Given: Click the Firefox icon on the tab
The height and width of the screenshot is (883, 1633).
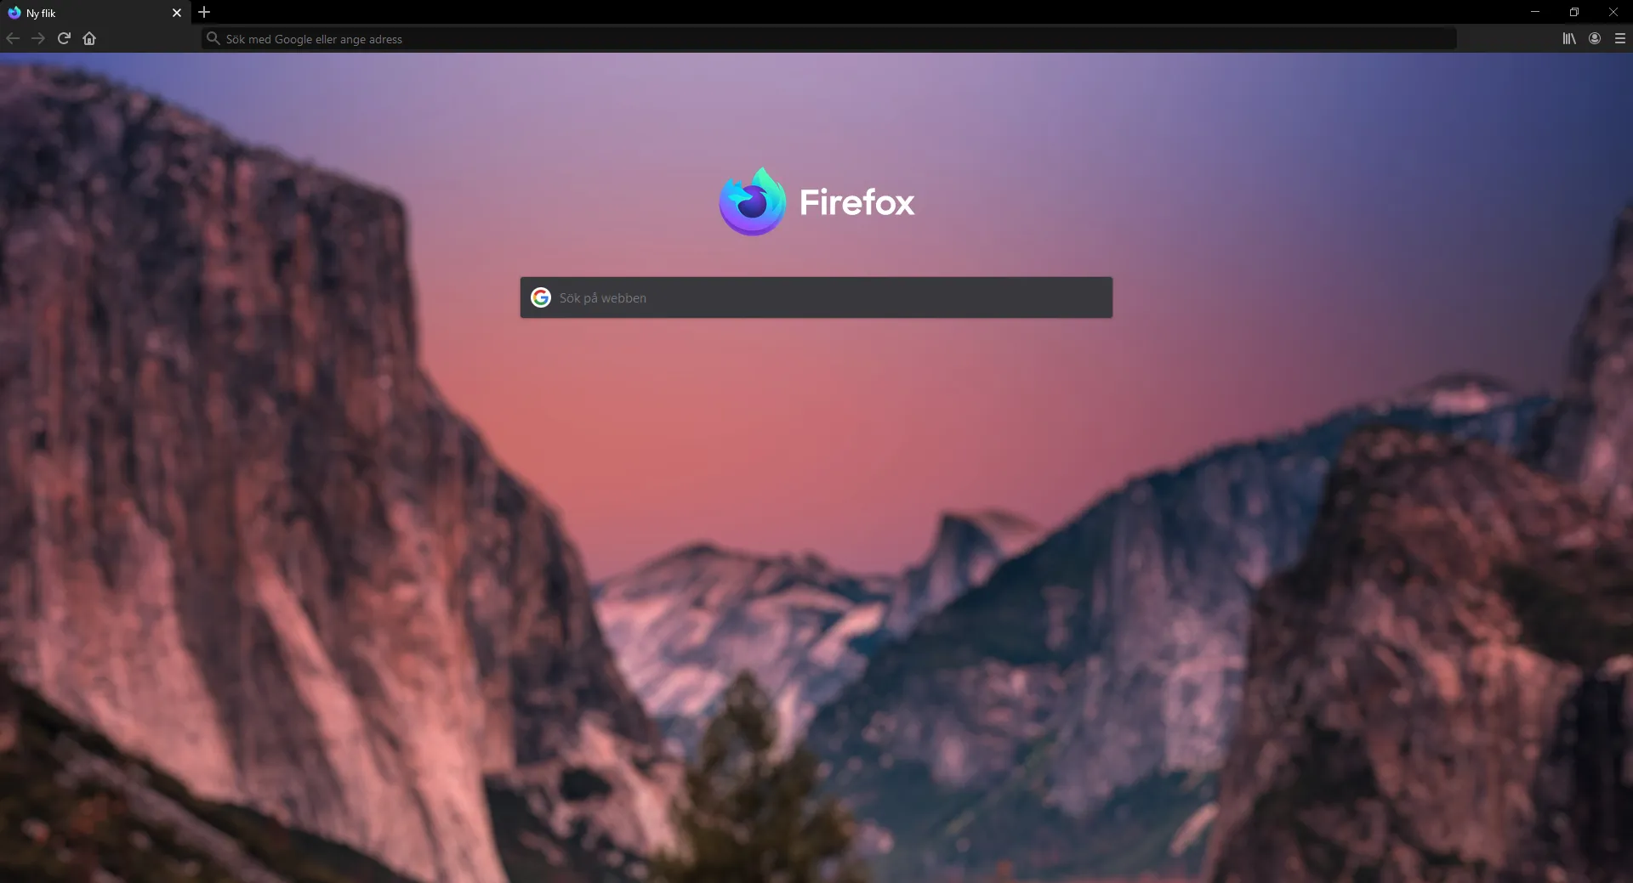Looking at the screenshot, I should pyautogui.click(x=13, y=12).
